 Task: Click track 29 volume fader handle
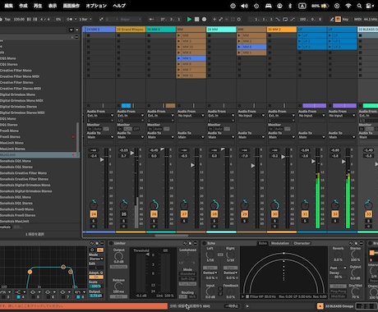click(x=253, y=166)
